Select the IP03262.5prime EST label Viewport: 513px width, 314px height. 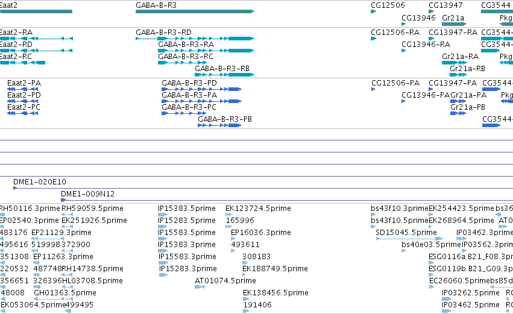[x=471, y=293]
